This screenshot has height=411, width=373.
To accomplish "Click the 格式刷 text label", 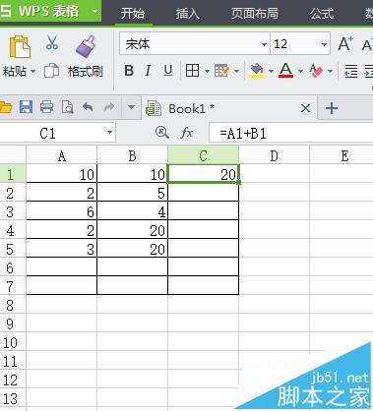I will click(86, 71).
